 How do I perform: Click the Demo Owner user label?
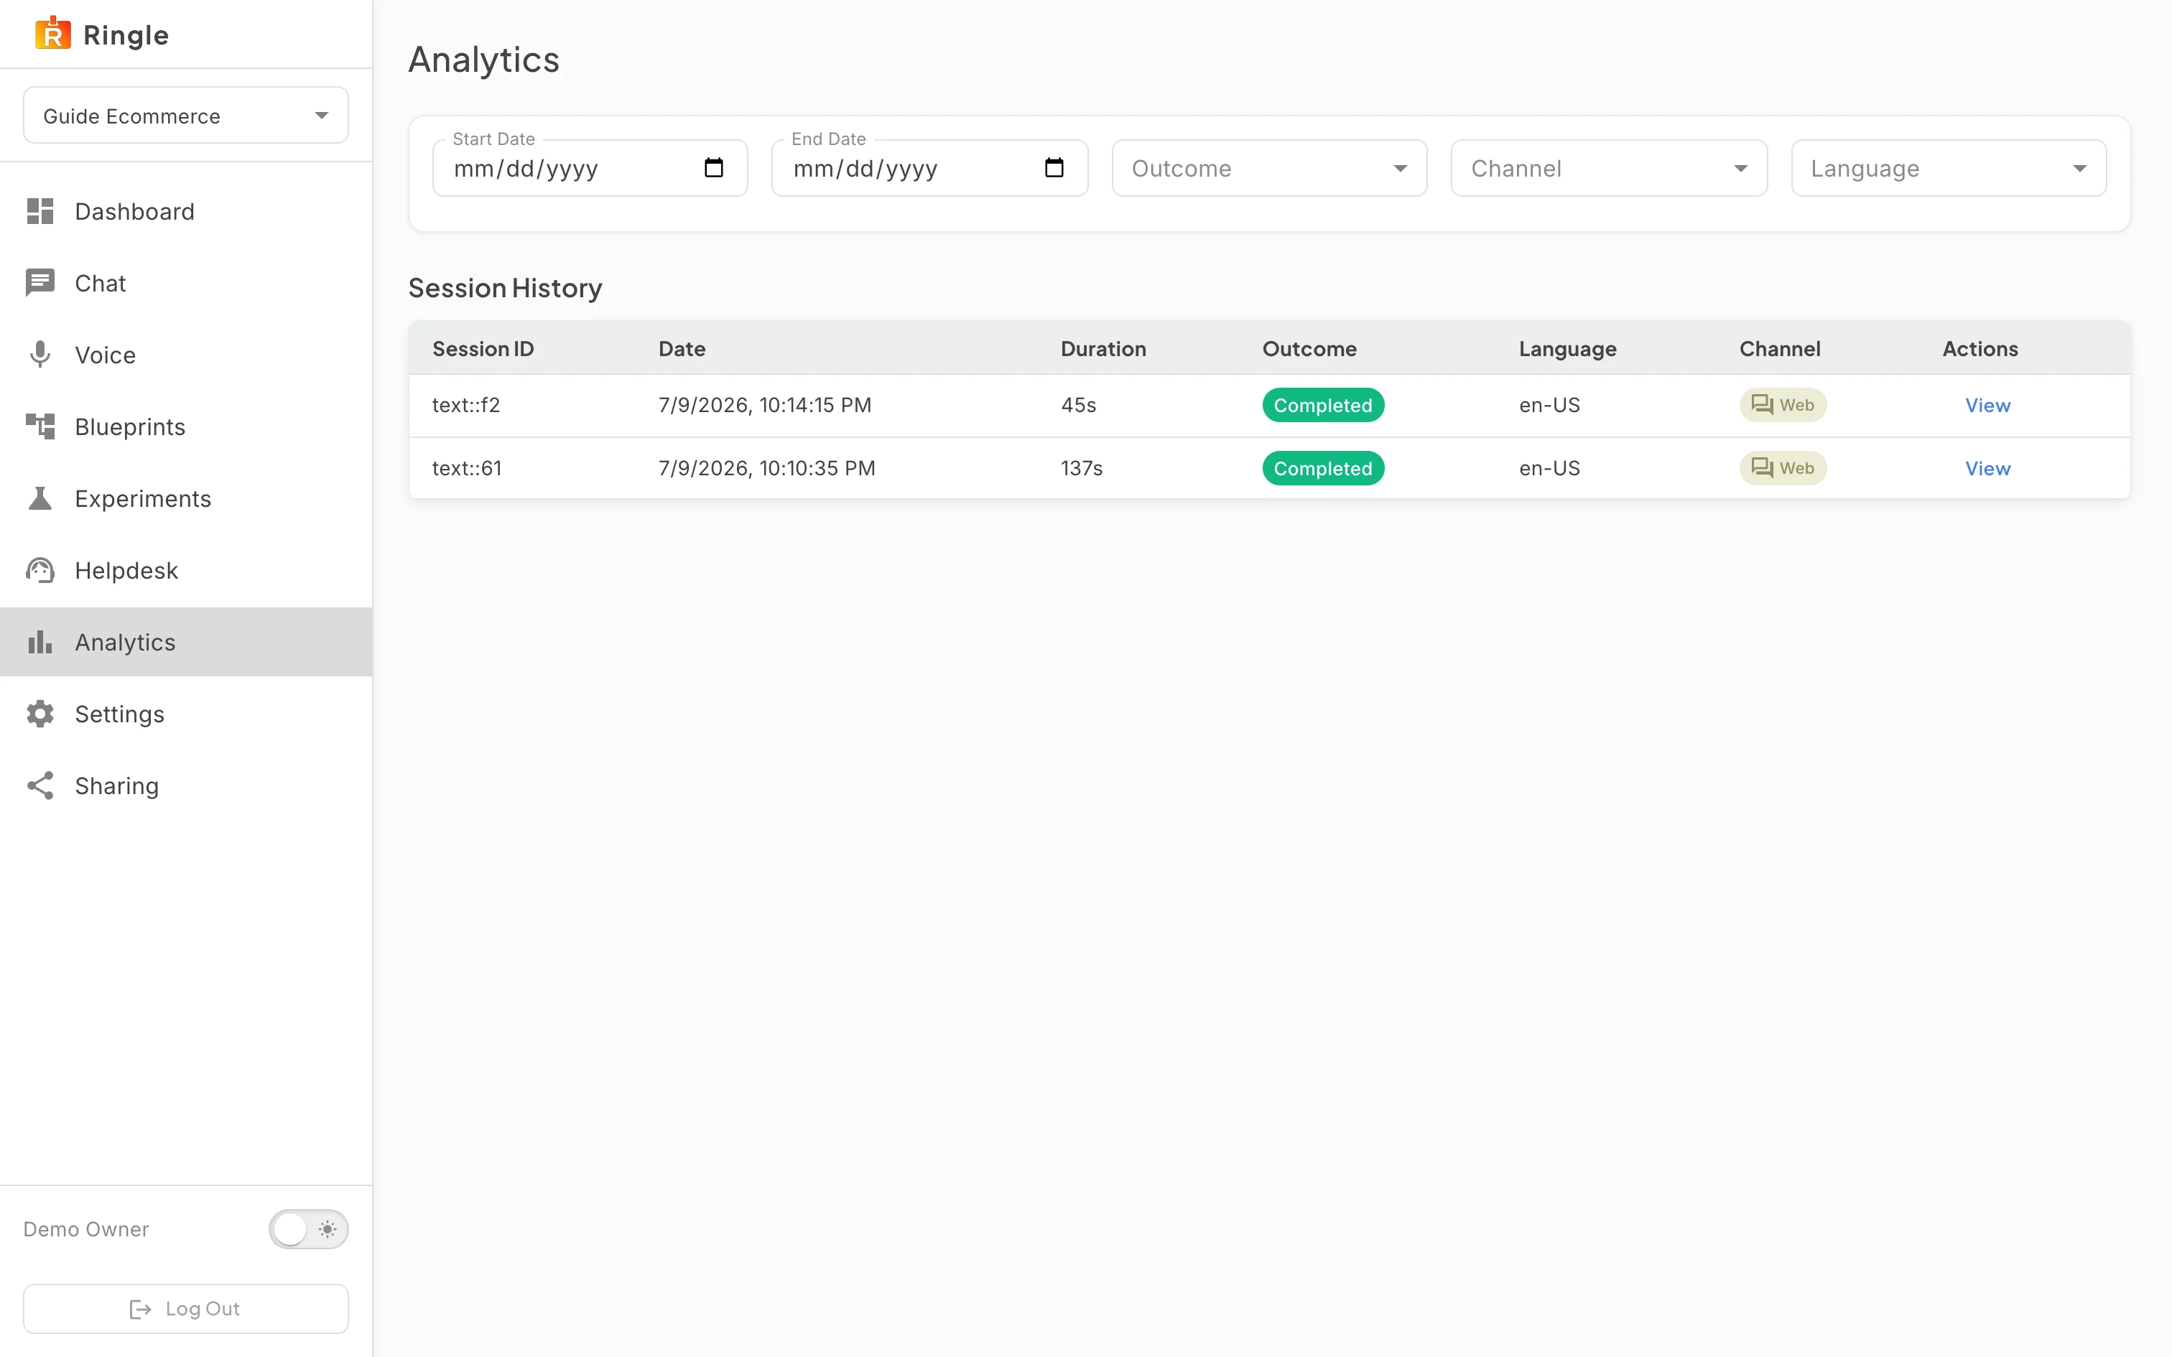pos(86,1228)
